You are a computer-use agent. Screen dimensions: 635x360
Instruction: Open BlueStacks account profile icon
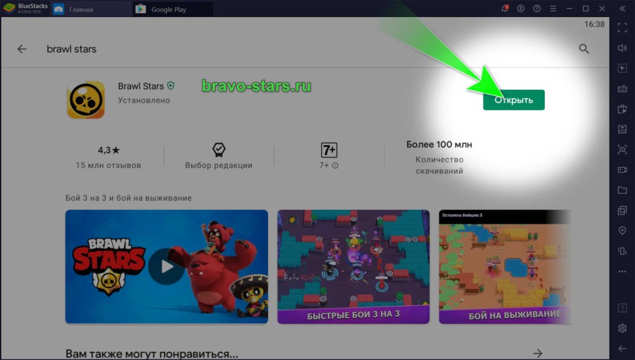[x=521, y=9]
